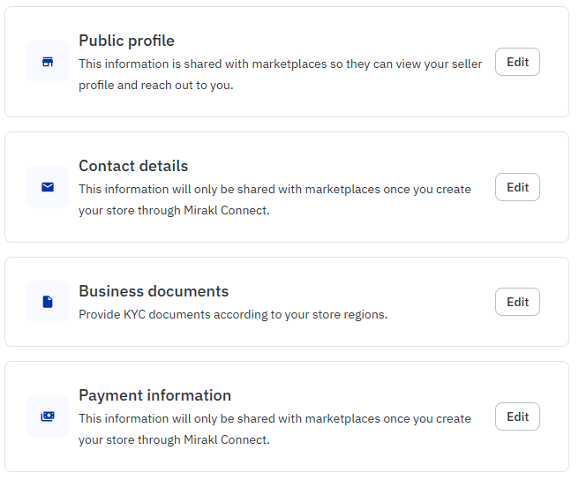Open Edit for Business documents
This screenshot has height=480, width=579.
click(517, 302)
